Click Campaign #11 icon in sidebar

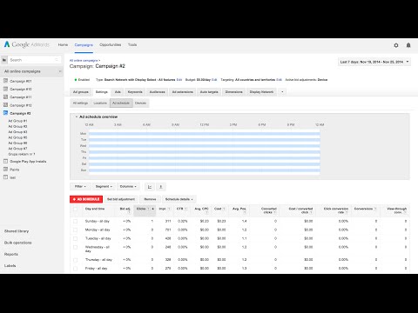click(5, 97)
